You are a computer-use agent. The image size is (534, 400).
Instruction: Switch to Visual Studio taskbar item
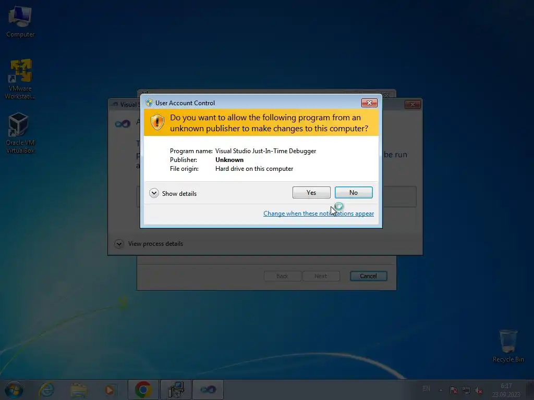tap(208, 390)
